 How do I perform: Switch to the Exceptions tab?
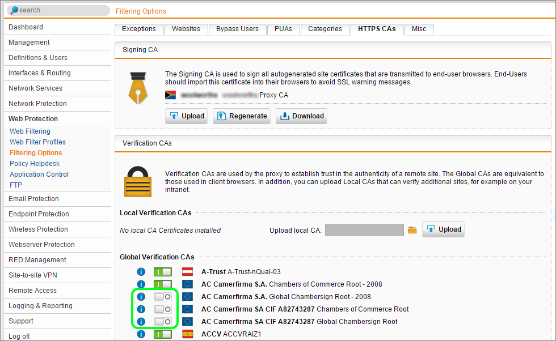(139, 29)
